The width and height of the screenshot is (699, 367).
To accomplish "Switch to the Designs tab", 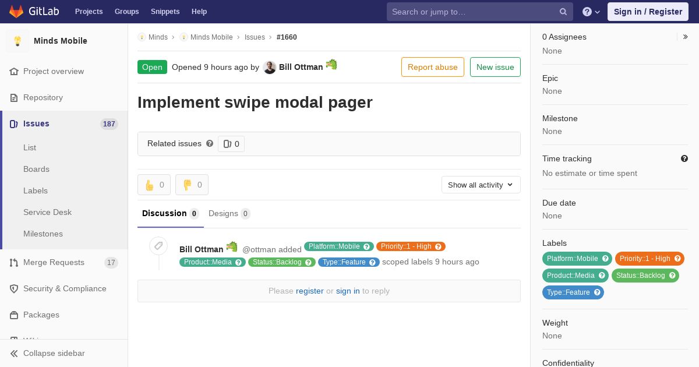I will (230, 214).
